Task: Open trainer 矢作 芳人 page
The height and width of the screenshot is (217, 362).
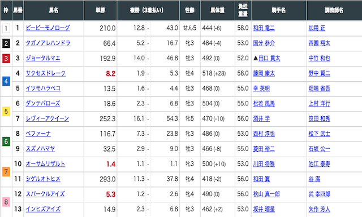Action: [319, 209]
